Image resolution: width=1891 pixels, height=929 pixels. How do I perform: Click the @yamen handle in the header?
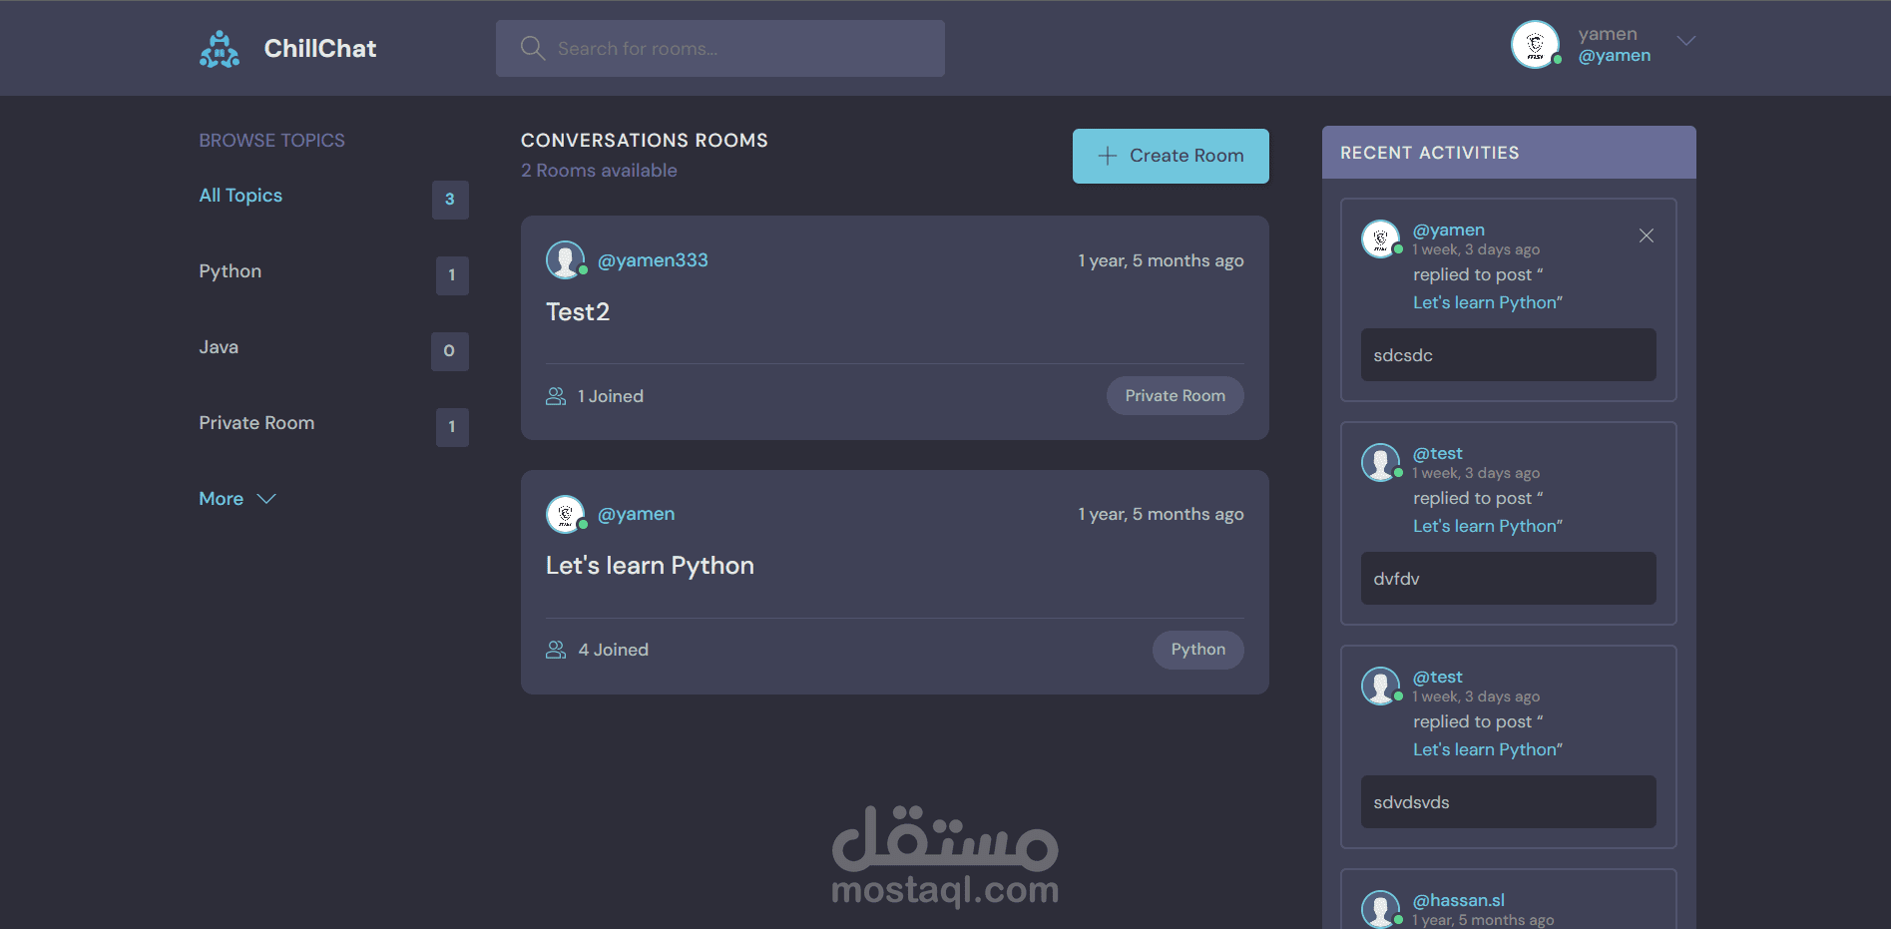[x=1615, y=56]
